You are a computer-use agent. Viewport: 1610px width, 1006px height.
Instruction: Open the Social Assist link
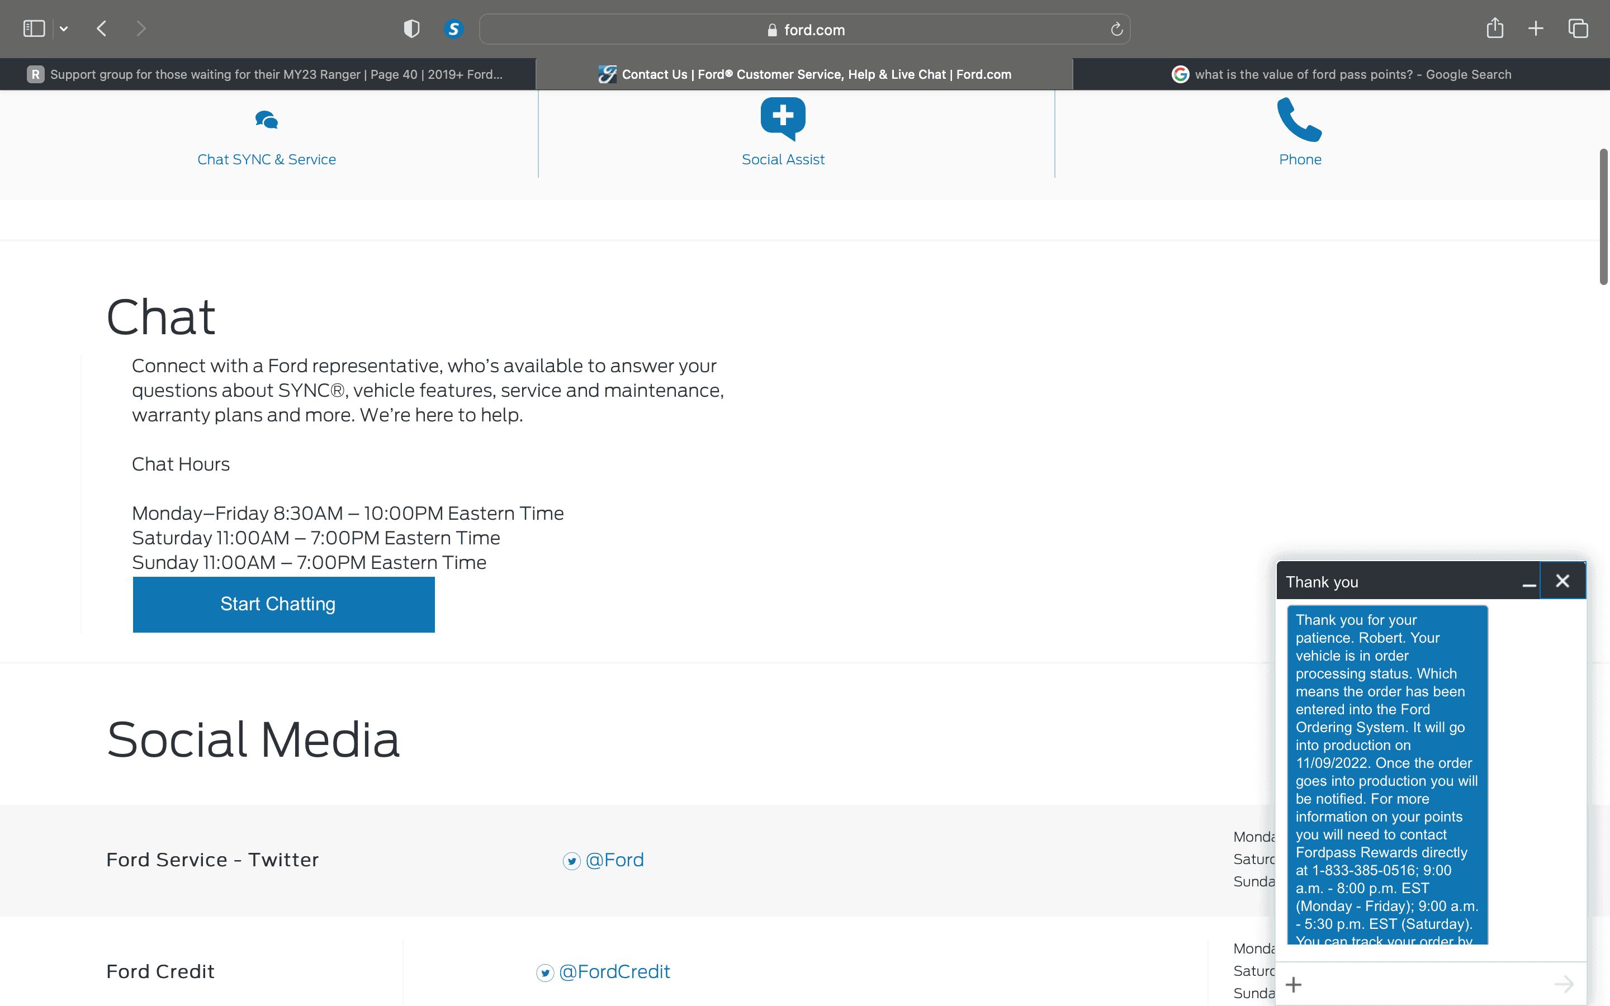pos(783,160)
